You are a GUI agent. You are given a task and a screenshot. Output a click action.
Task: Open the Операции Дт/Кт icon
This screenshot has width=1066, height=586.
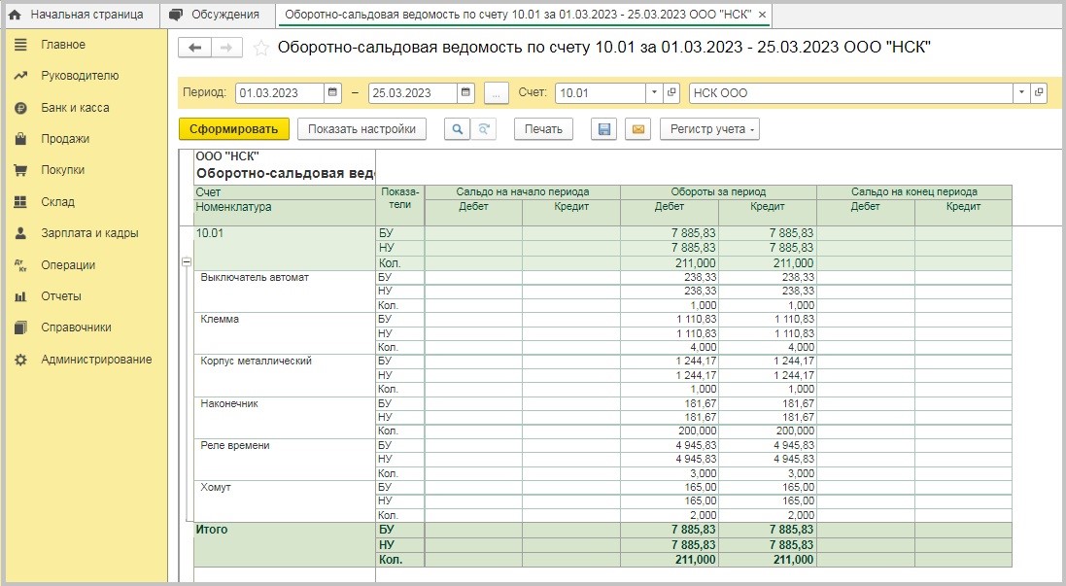click(x=20, y=265)
